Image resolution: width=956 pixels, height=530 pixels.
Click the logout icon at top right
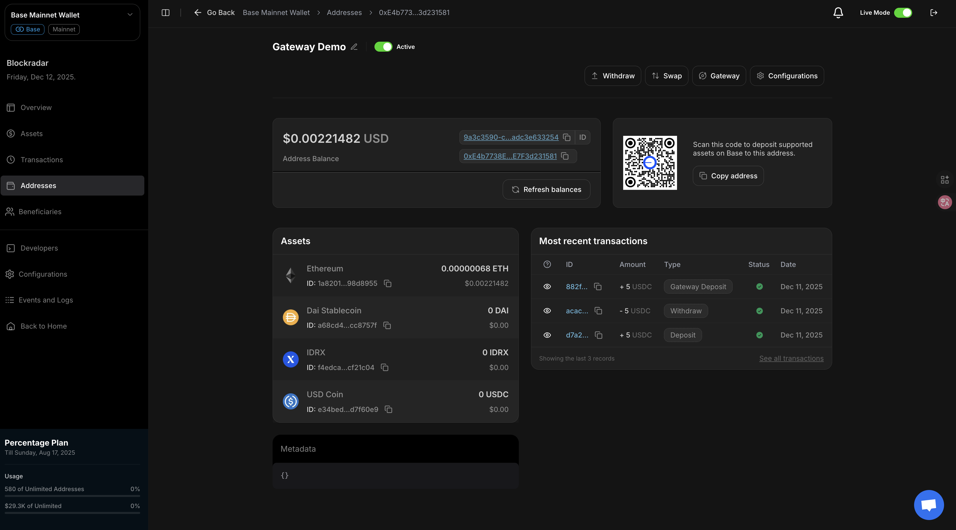(934, 12)
